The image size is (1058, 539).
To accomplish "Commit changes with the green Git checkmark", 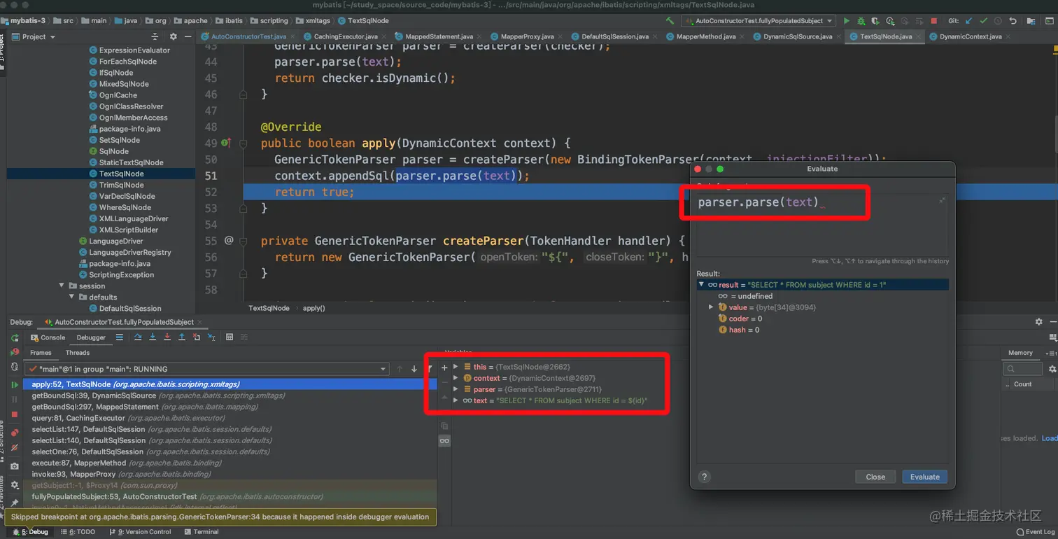I will (984, 21).
